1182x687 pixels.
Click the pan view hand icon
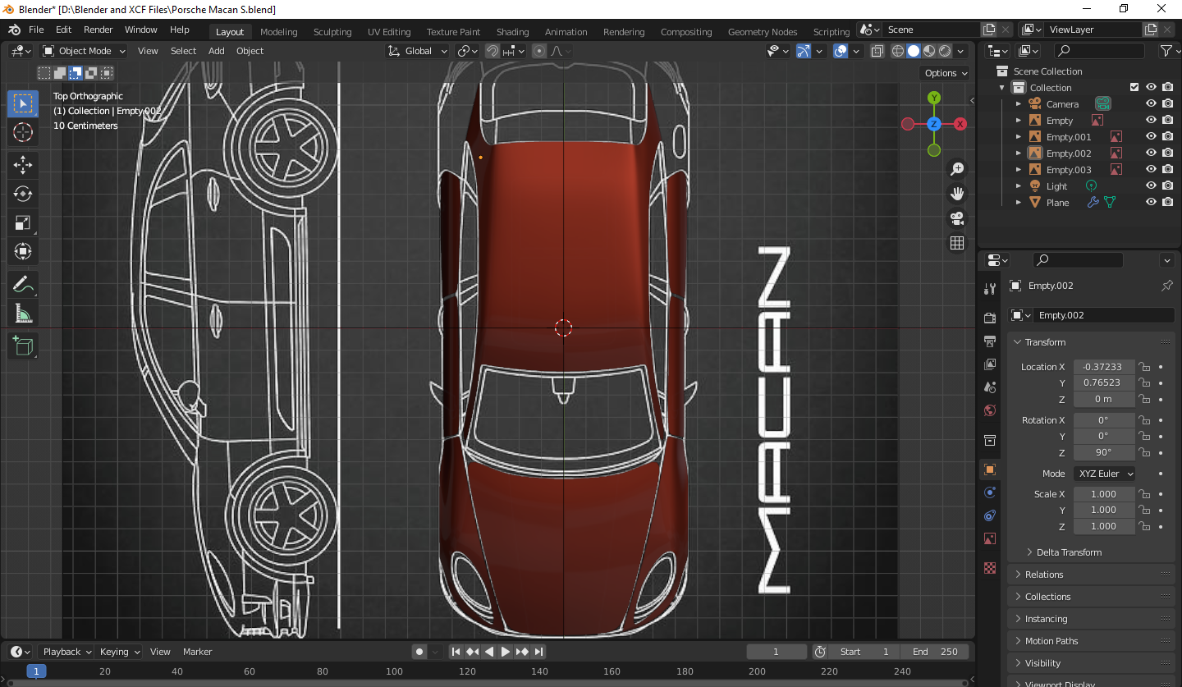957,194
